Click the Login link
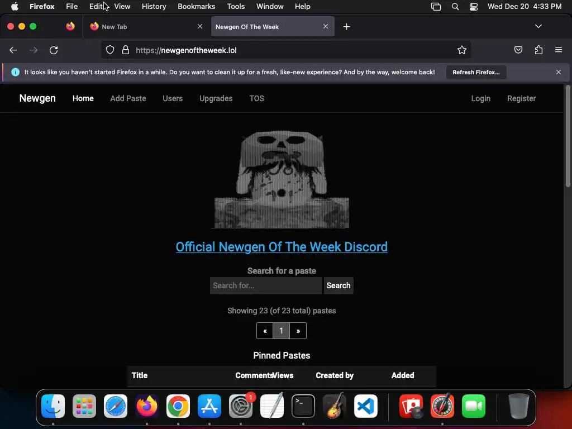Viewport: 572px width, 429px height. pos(481,98)
